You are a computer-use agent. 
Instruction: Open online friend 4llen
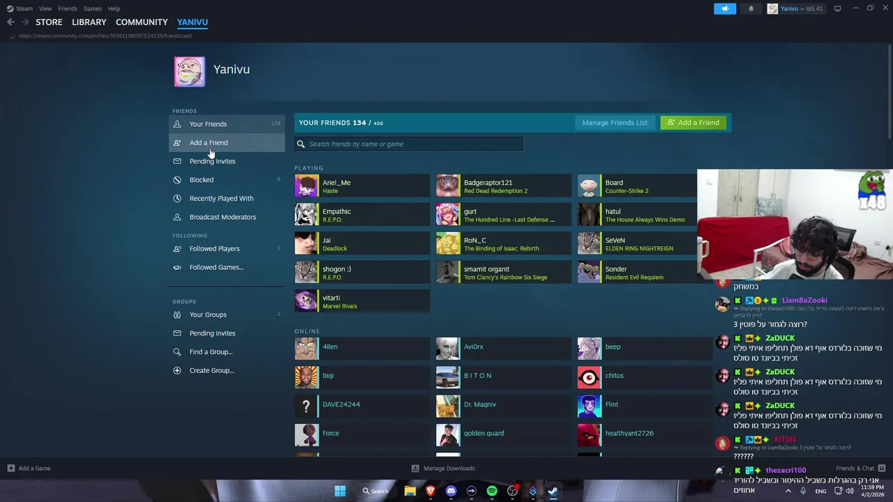[x=362, y=349]
